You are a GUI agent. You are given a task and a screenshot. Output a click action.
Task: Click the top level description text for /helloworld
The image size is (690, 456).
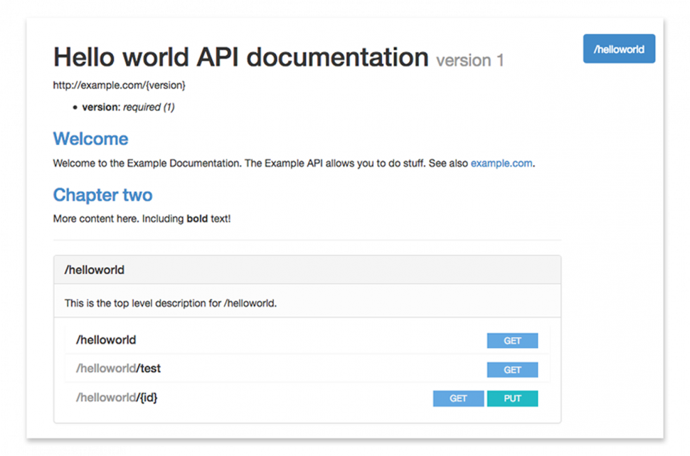click(x=171, y=303)
